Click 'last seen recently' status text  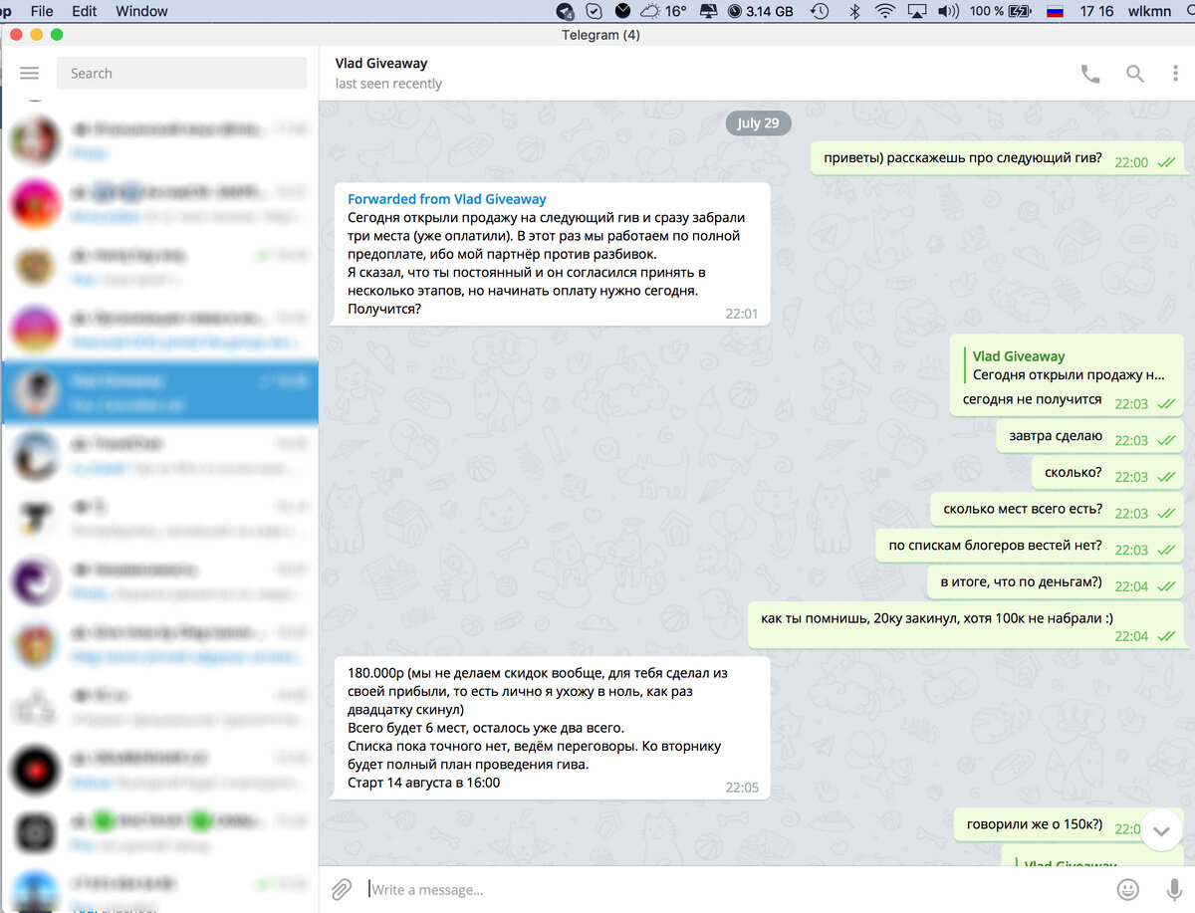[388, 84]
